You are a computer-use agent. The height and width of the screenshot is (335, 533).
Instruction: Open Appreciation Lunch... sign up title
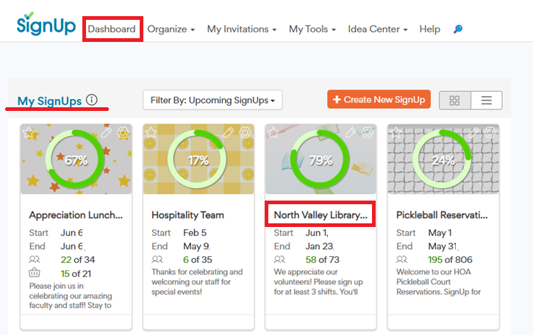(76, 215)
